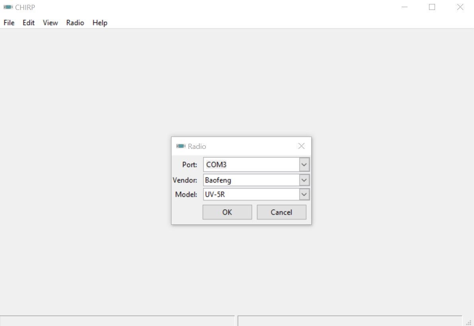474x326 pixels.
Task: Close the CHIRP main window
Action: 460,7
